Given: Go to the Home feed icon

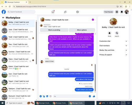Looking at the screenshot, I should [x=53, y=12].
